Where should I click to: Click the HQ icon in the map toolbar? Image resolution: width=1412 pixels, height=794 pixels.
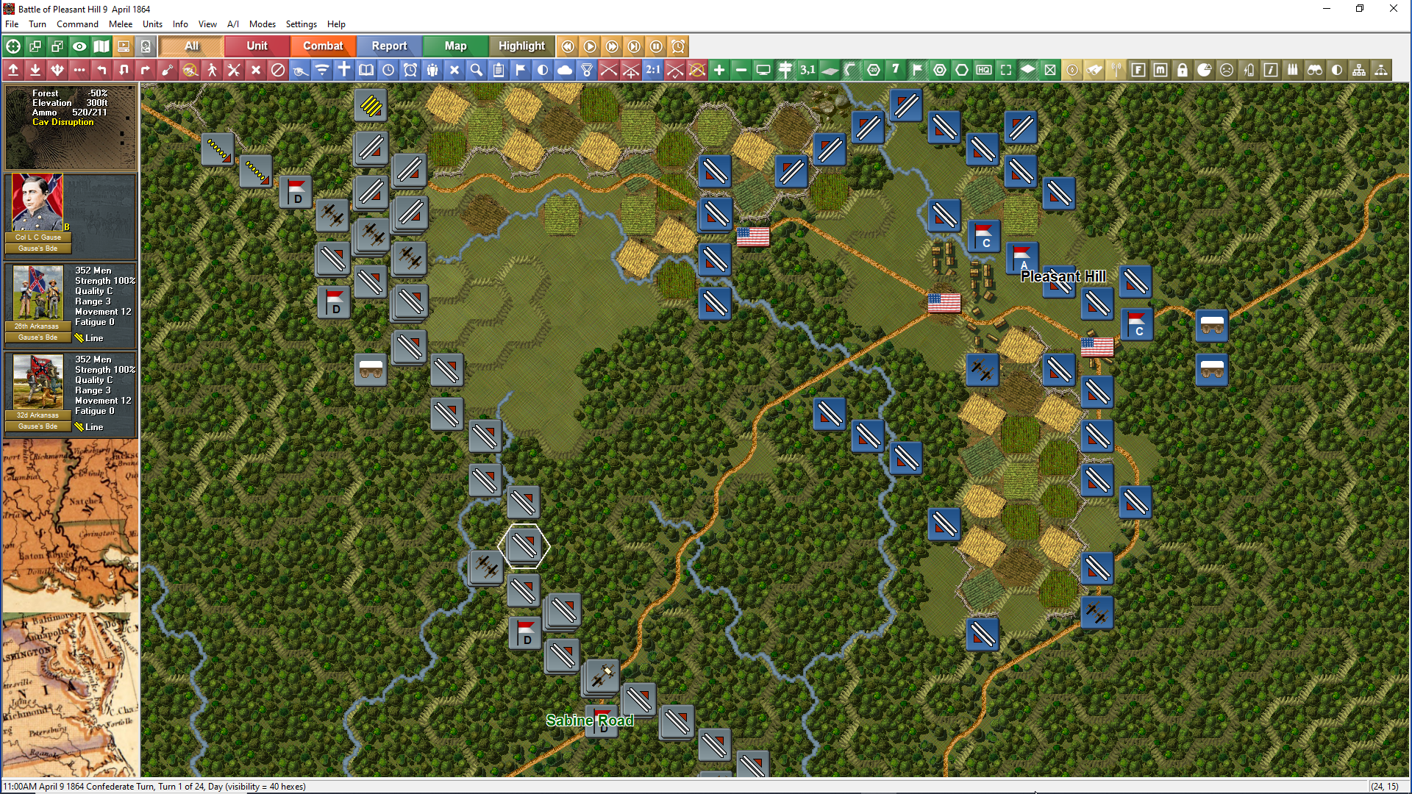click(x=984, y=70)
